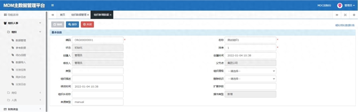Focus the empty 类型 input field
Screen dimensions: 358x112
(x=98, y=71)
